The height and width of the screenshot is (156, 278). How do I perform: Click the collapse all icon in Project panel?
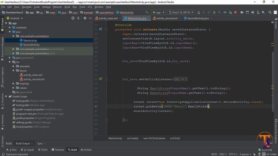[78, 18]
